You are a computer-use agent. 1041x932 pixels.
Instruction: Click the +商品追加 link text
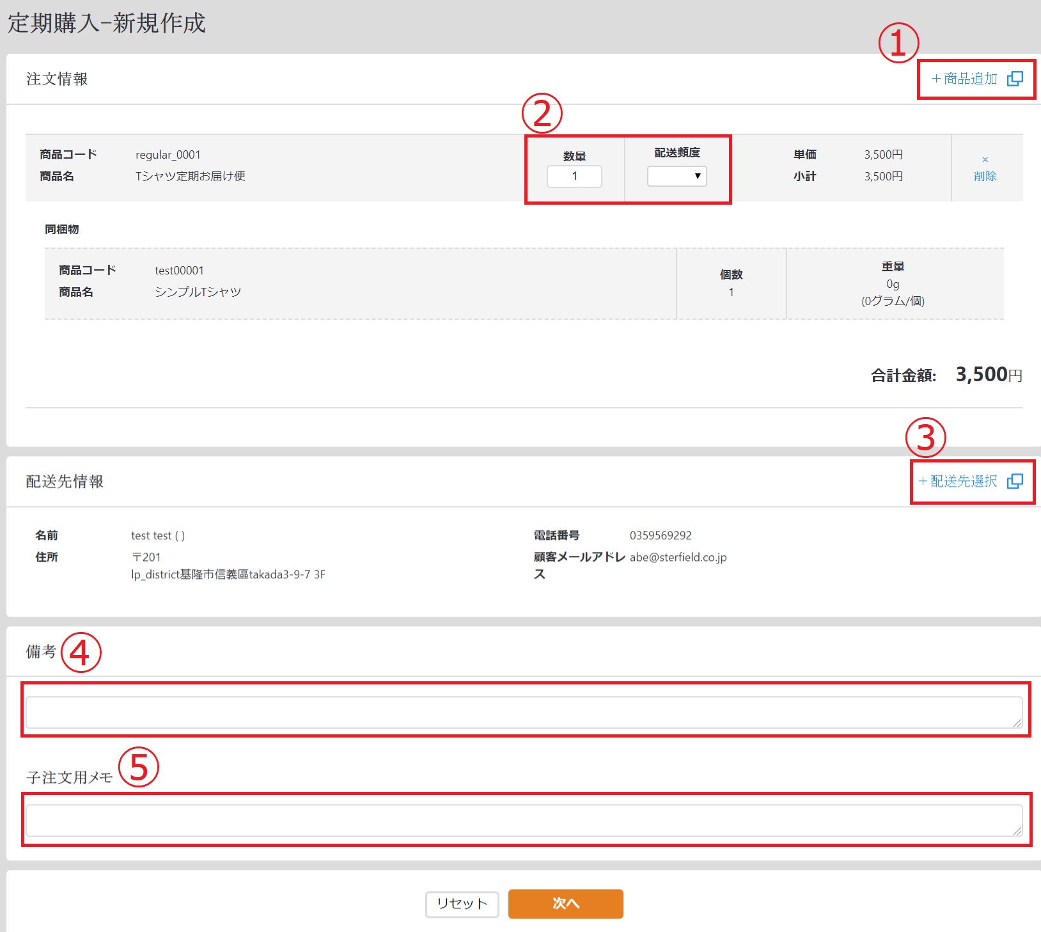point(964,79)
